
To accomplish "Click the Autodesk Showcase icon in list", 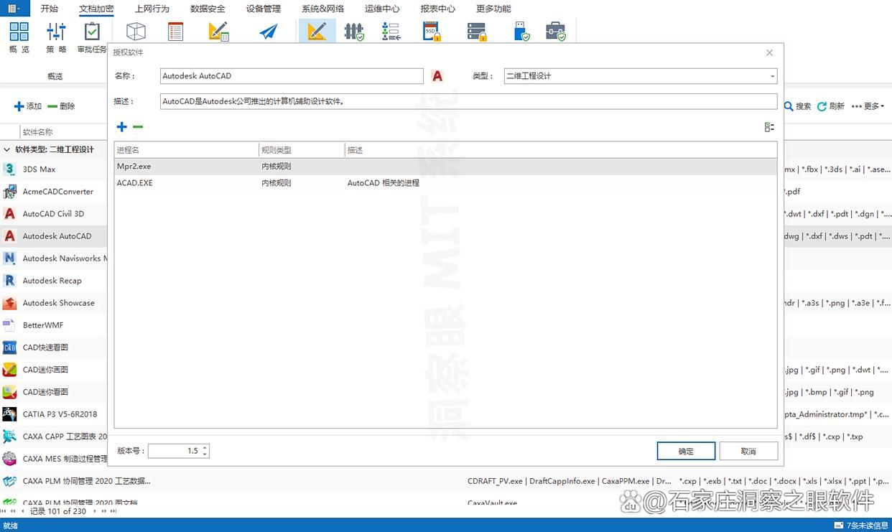I will [x=9, y=303].
